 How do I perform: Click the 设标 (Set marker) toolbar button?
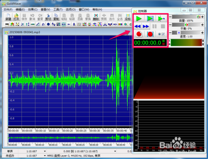pyautogui.click(x=128, y=17)
